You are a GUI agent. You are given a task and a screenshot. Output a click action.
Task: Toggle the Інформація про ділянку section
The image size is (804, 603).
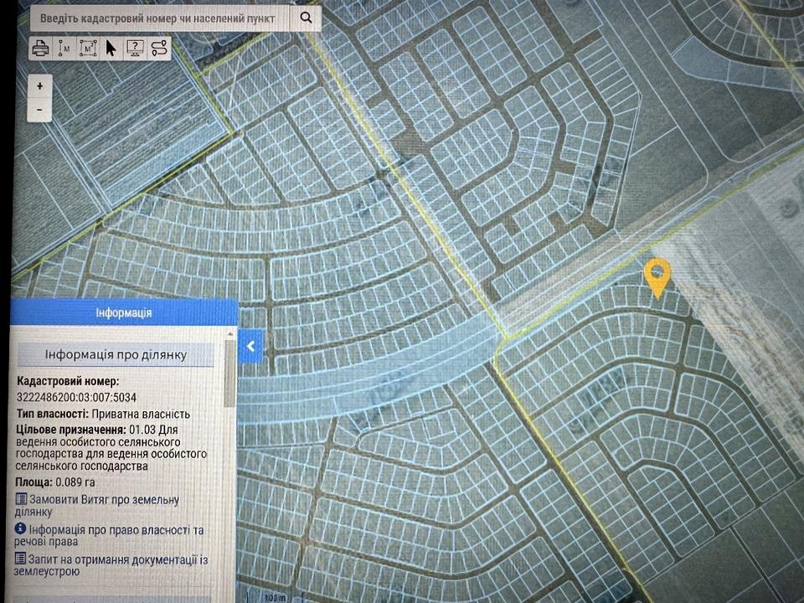pyautogui.click(x=116, y=354)
